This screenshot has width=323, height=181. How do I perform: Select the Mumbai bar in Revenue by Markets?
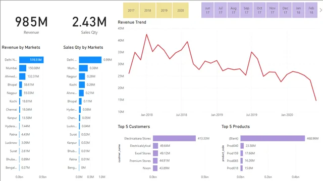click(23, 68)
